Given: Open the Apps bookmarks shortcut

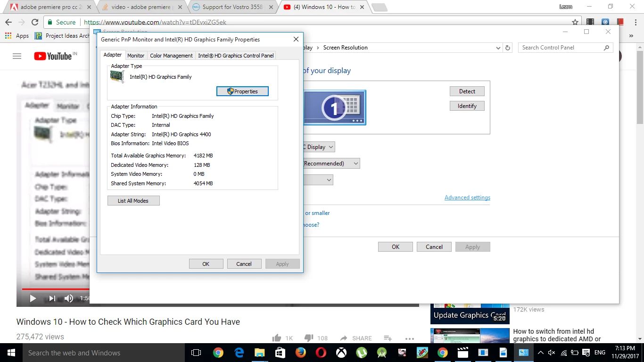Looking at the screenshot, I should (x=17, y=36).
